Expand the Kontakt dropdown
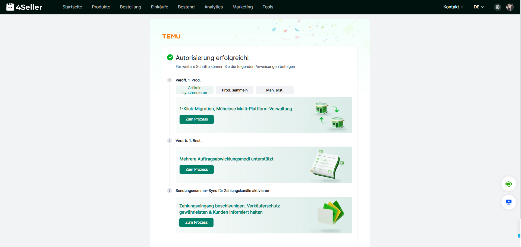Screen dimensions: 521x247 [x=453, y=7]
